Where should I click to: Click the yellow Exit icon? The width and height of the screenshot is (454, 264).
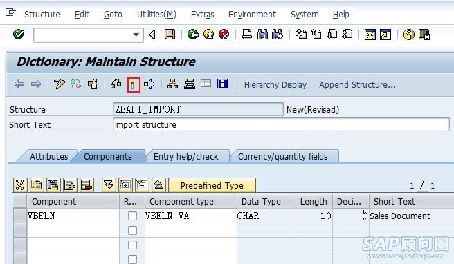208,35
